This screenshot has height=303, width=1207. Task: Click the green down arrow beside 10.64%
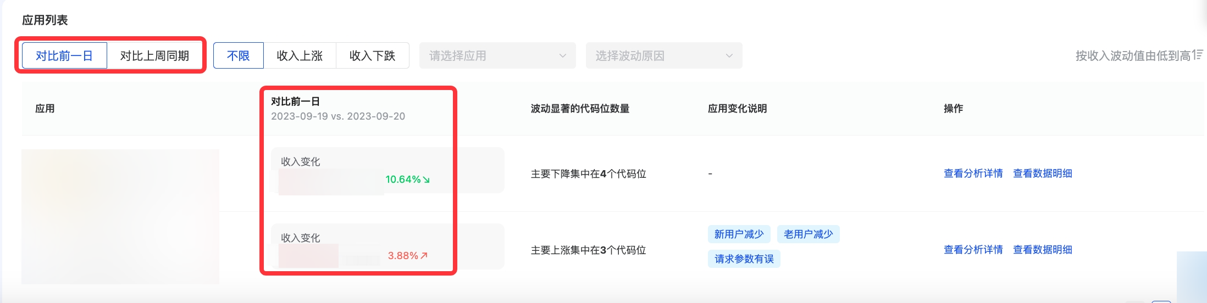pos(427,179)
